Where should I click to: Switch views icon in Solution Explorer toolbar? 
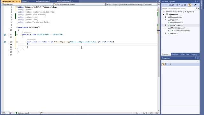pyautogui.click(x=173, y=5)
